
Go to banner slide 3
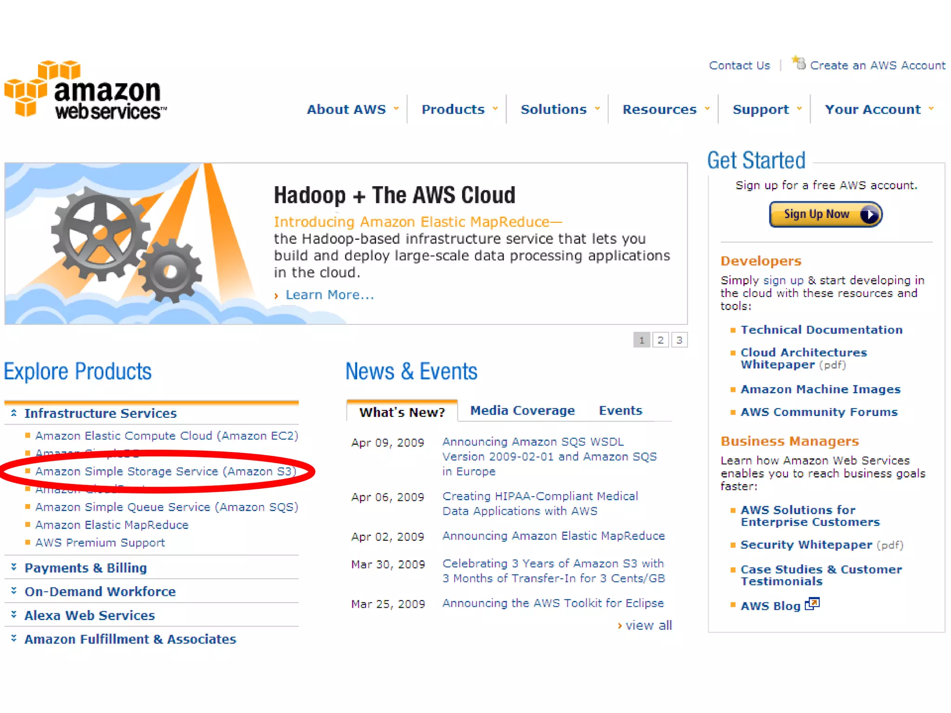click(679, 340)
